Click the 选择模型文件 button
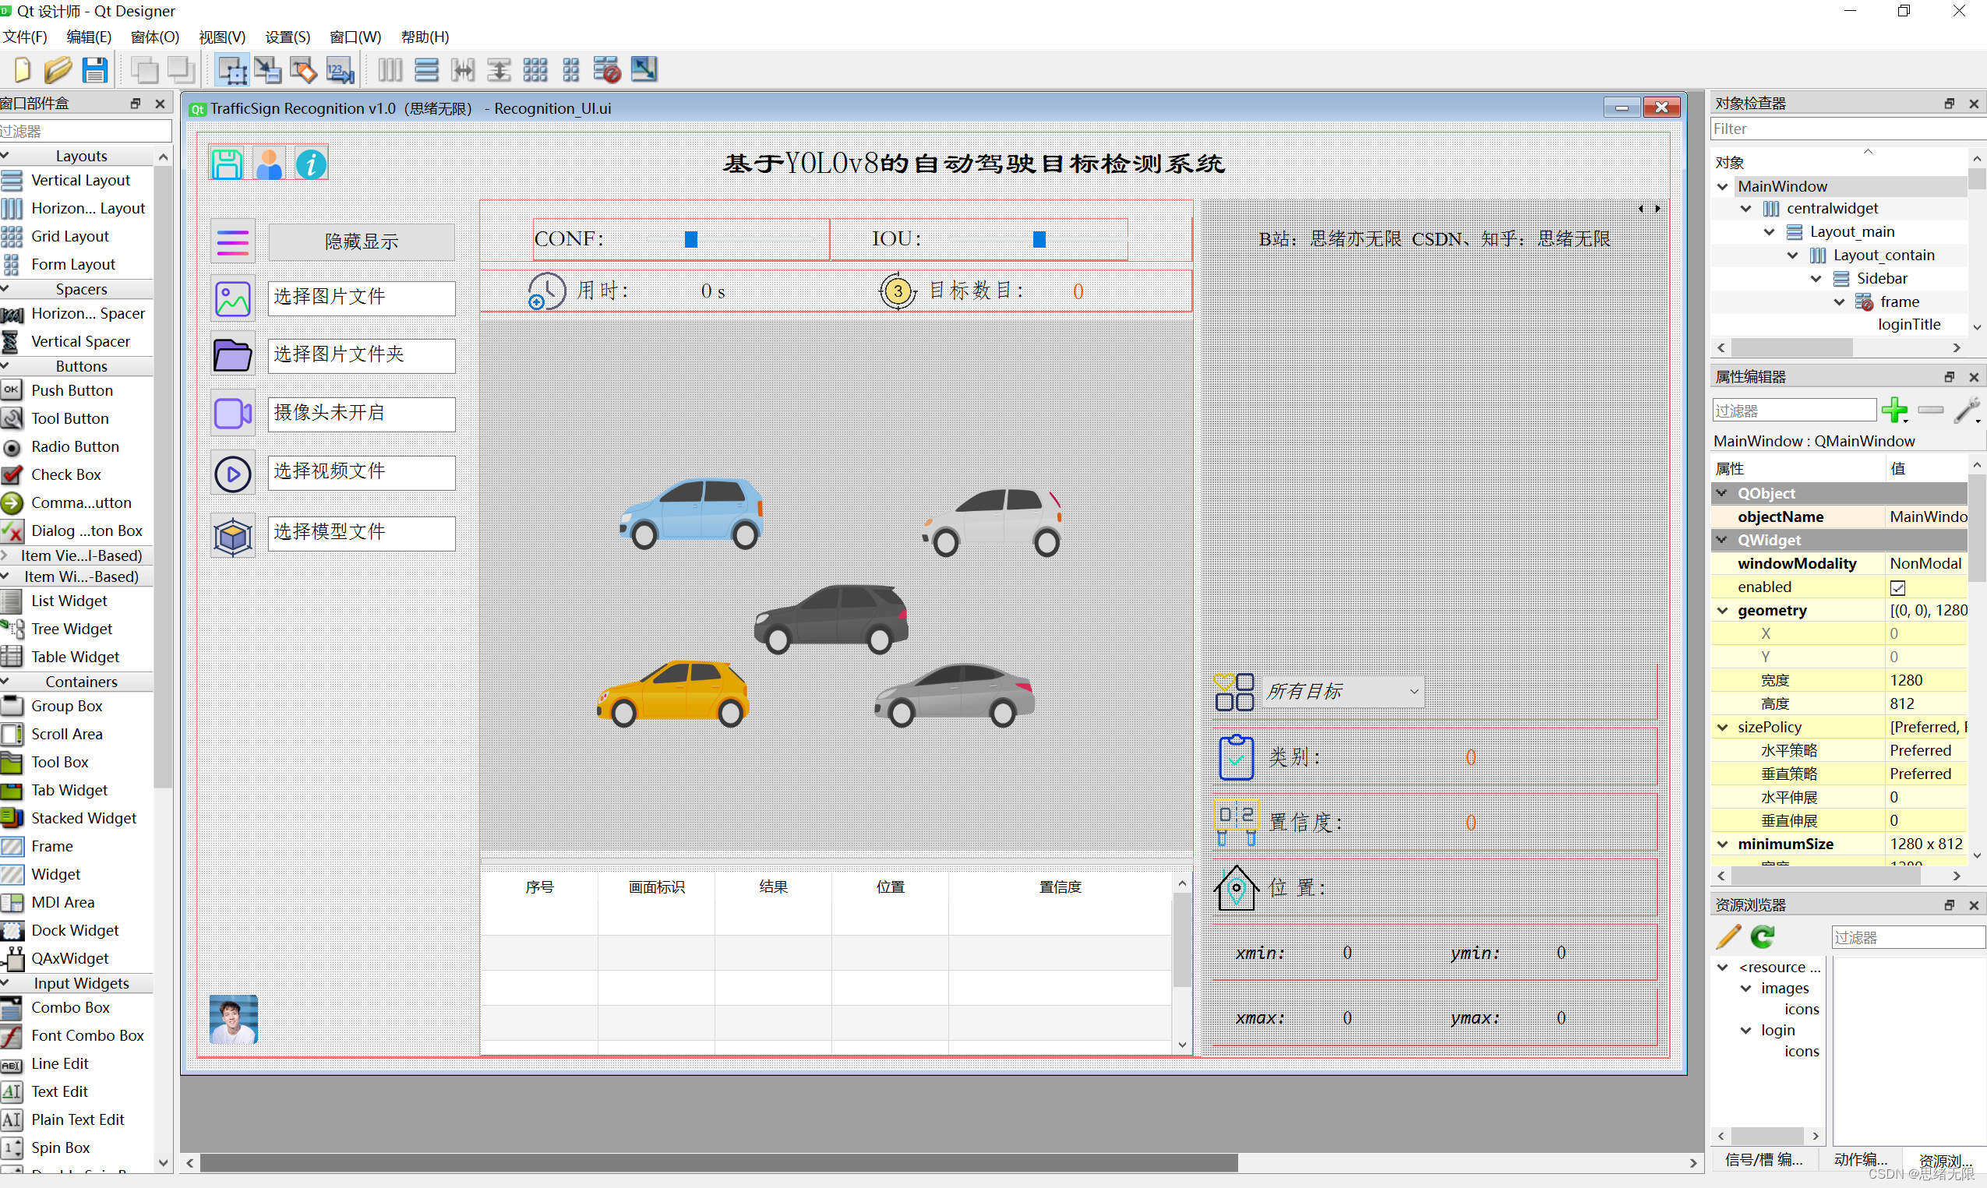The height and width of the screenshot is (1188, 1987). click(361, 532)
